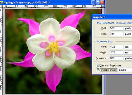Click the Photoshop document icon in title bar
132x95 pixels.
(1, 2)
